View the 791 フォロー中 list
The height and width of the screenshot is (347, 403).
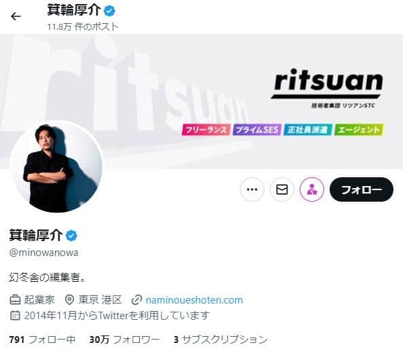42,340
